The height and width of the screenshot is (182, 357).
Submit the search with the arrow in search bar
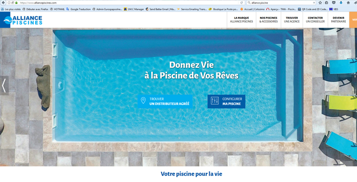click(314, 3)
